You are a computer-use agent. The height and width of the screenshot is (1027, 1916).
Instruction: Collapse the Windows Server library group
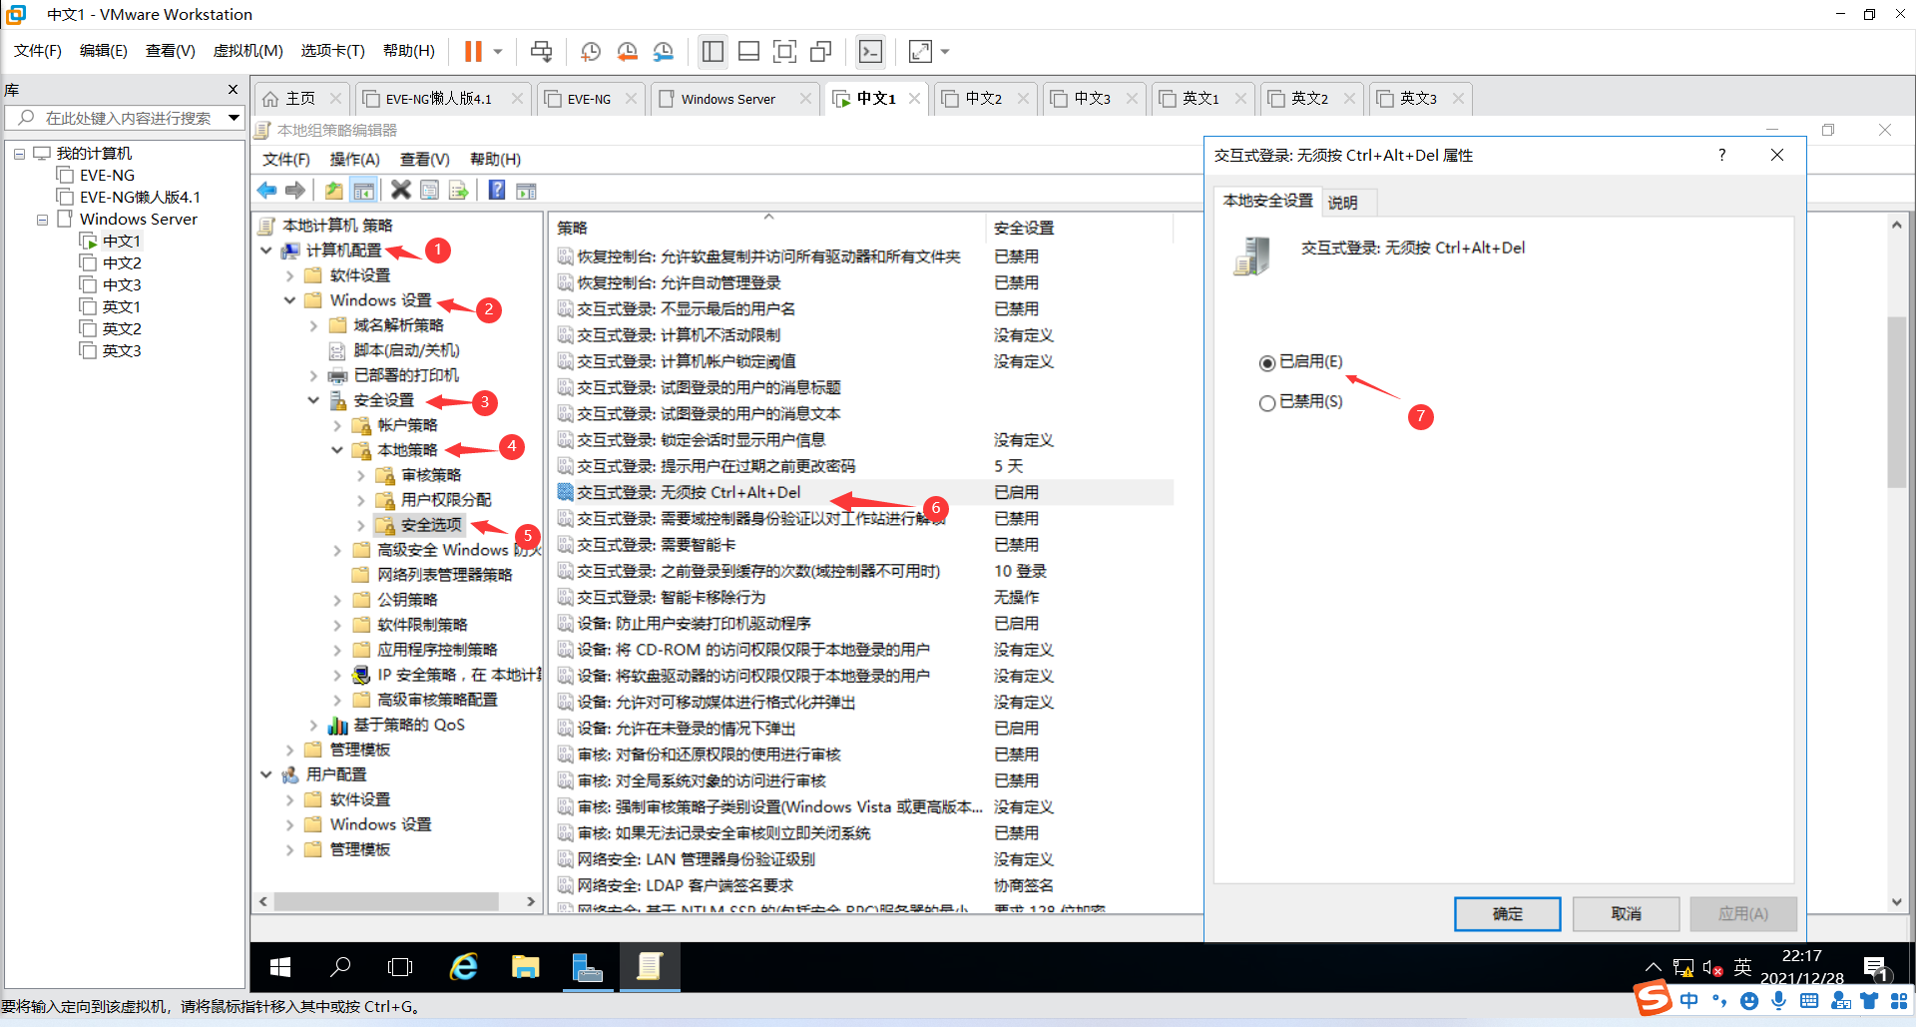(42, 219)
